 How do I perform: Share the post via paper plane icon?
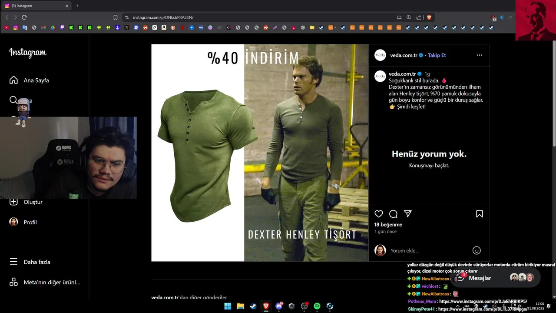(407, 214)
